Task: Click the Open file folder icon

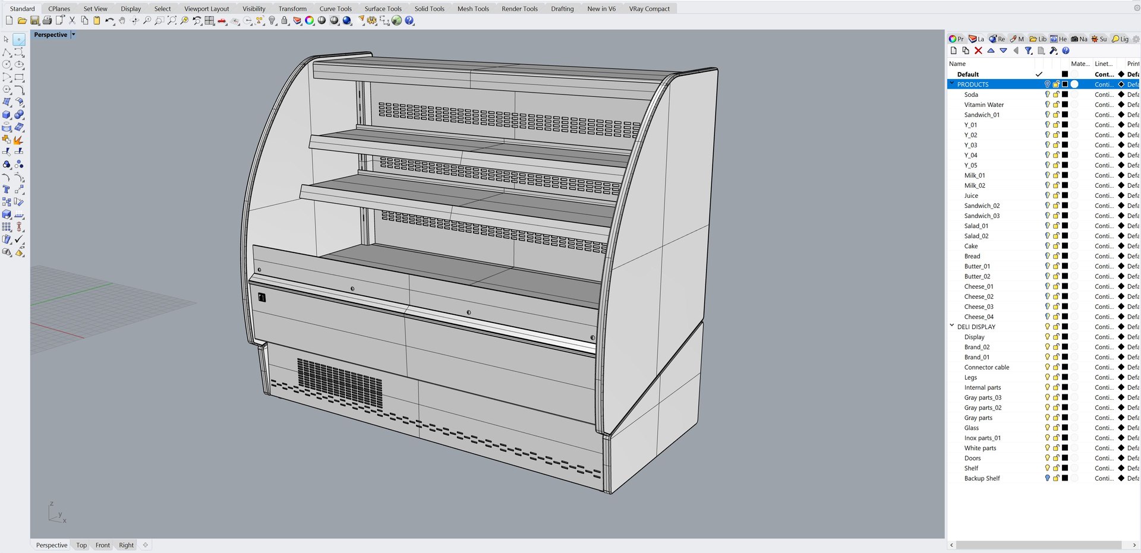Action: coord(22,21)
